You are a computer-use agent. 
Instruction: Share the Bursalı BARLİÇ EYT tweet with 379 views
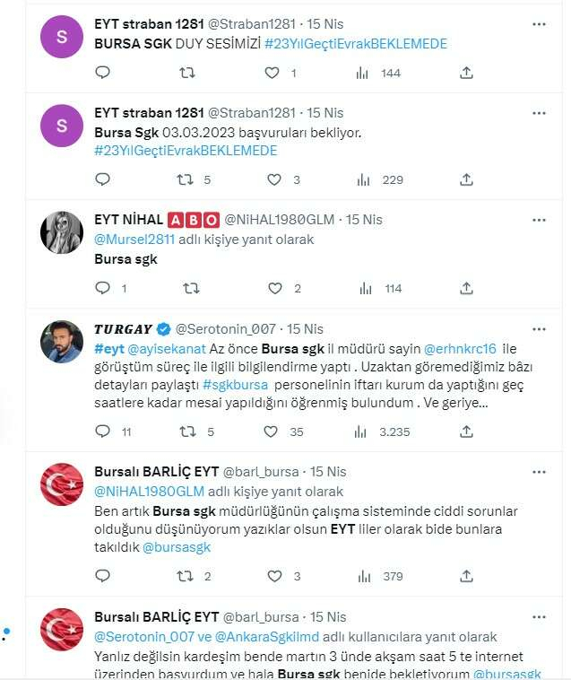pyautogui.click(x=466, y=576)
